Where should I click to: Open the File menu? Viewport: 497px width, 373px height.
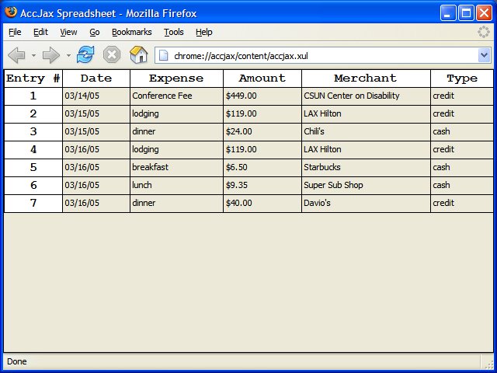(15, 32)
